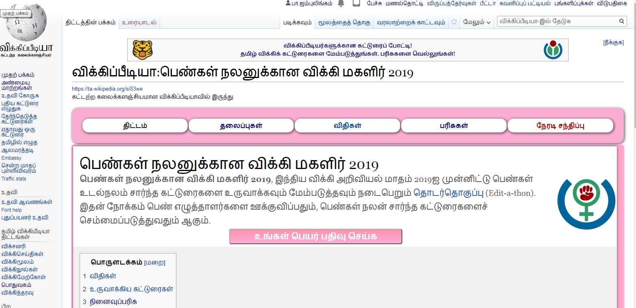Image resolution: width=636 pixels, height=308 pixels.
Task: Jump to contents entry உருவாக்கிய கட்டுரைகள்
Action: coord(128,289)
